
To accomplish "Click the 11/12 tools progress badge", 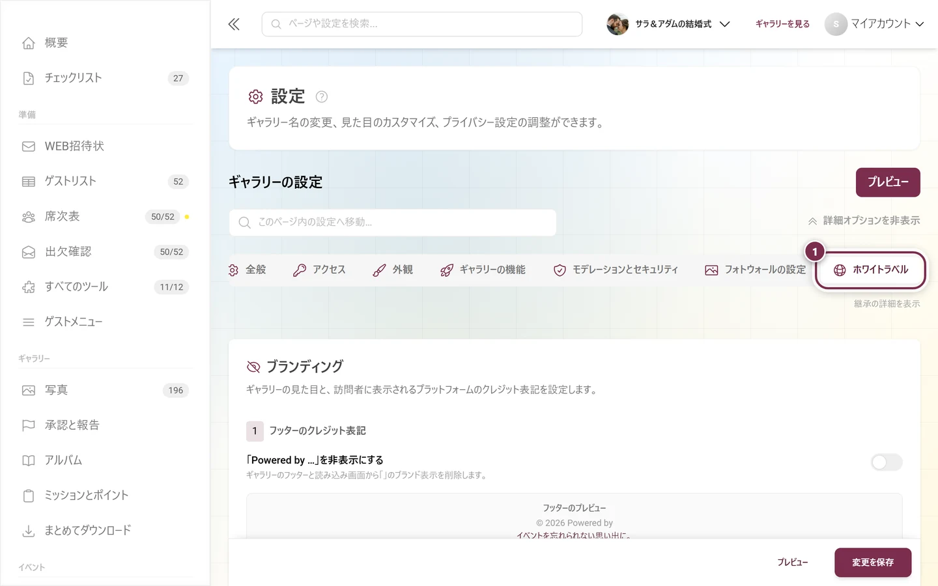I will tap(171, 287).
